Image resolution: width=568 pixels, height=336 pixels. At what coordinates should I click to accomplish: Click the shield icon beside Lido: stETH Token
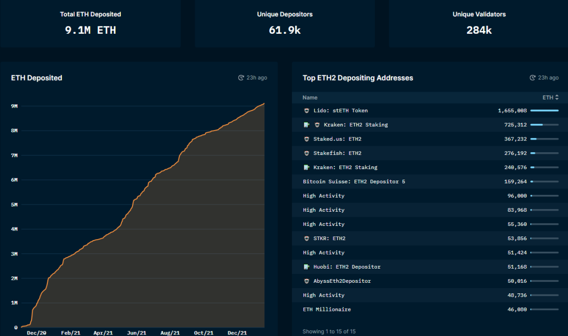pos(307,111)
